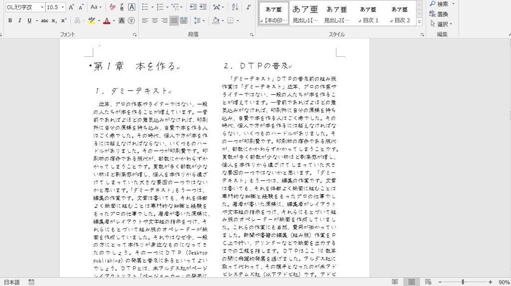
Task: Align paragraph text left
Action: tap(145, 20)
